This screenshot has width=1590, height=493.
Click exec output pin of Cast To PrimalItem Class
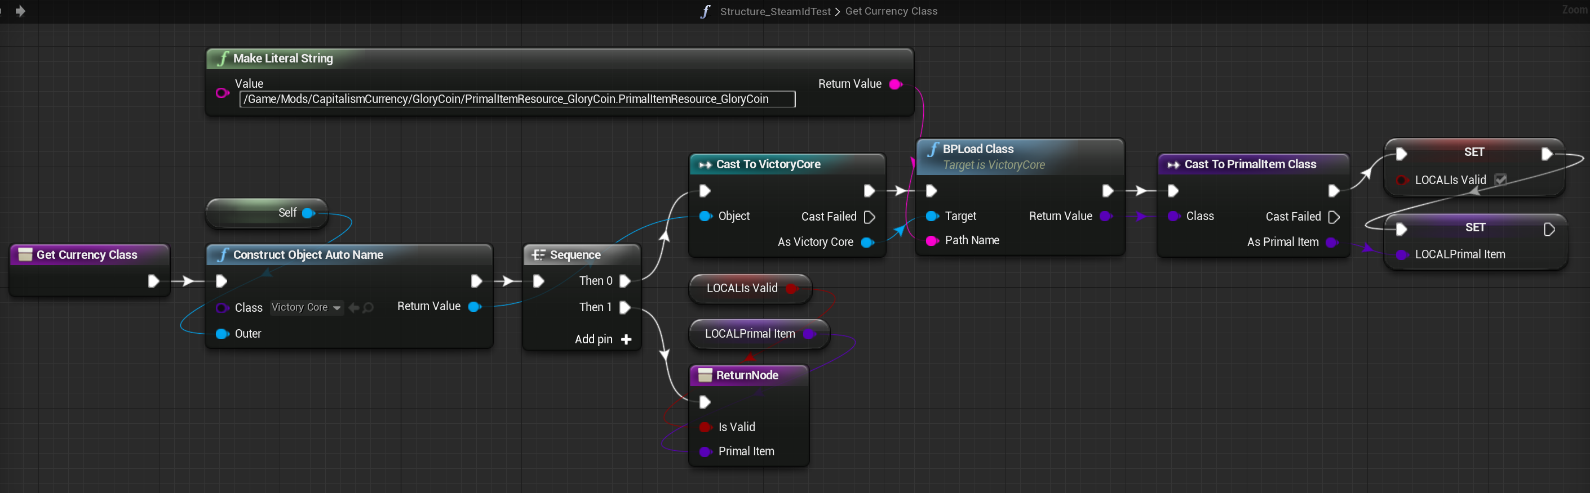pyautogui.click(x=1333, y=191)
